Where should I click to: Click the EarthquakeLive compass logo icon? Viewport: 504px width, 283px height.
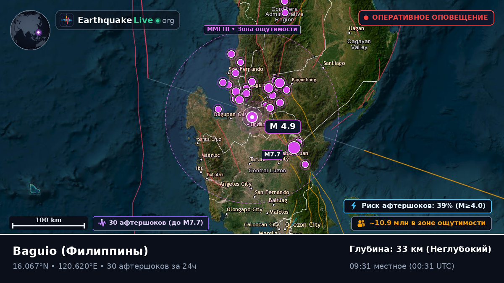click(66, 20)
